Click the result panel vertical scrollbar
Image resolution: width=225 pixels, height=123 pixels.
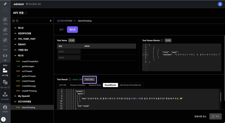[x=220, y=97]
